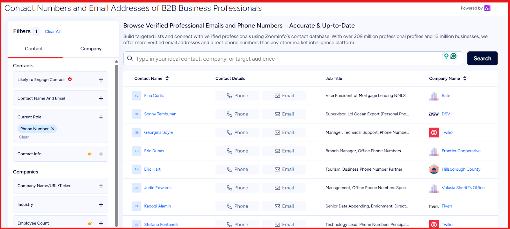Viewport: 510px width, 229px height.
Task: Click the filter scrollbar up arrow
Action: pos(116,62)
